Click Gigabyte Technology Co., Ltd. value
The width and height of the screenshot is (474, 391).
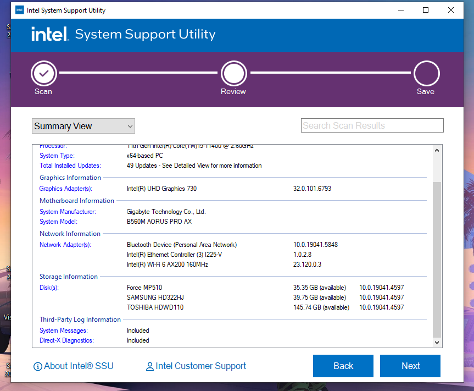tap(166, 212)
